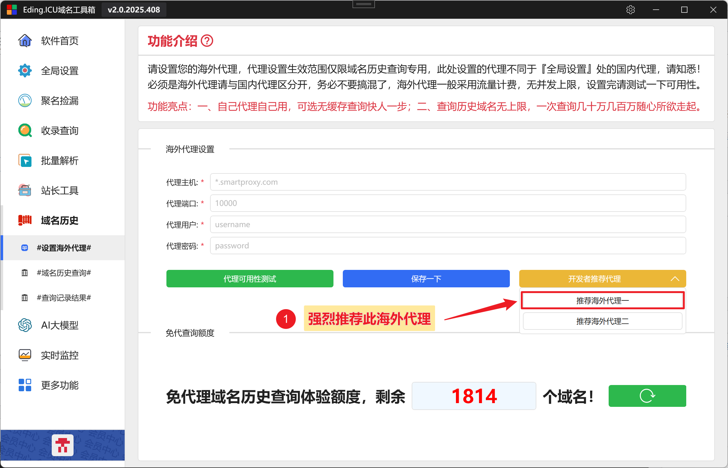Image resolution: width=728 pixels, height=468 pixels.
Task: Click the remaining quota value 1814
Action: [x=474, y=396]
